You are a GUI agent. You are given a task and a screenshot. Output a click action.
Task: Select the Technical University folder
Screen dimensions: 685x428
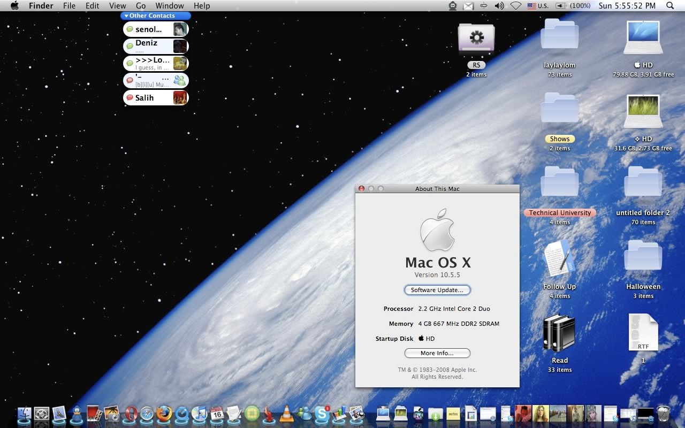click(560, 182)
